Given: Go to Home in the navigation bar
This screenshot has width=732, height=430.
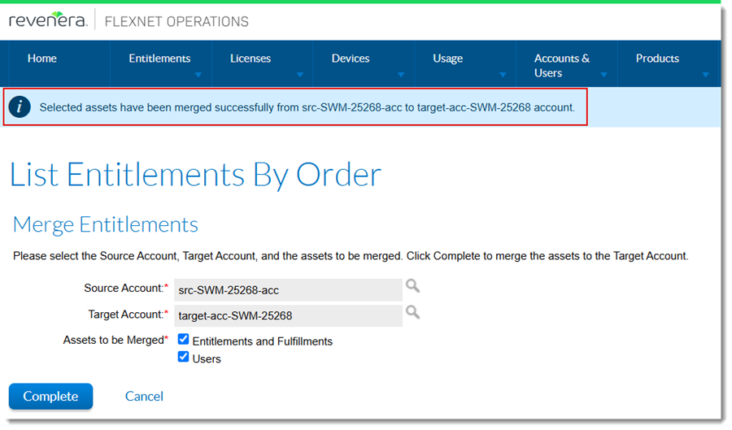Looking at the screenshot, I should [42, 59].
